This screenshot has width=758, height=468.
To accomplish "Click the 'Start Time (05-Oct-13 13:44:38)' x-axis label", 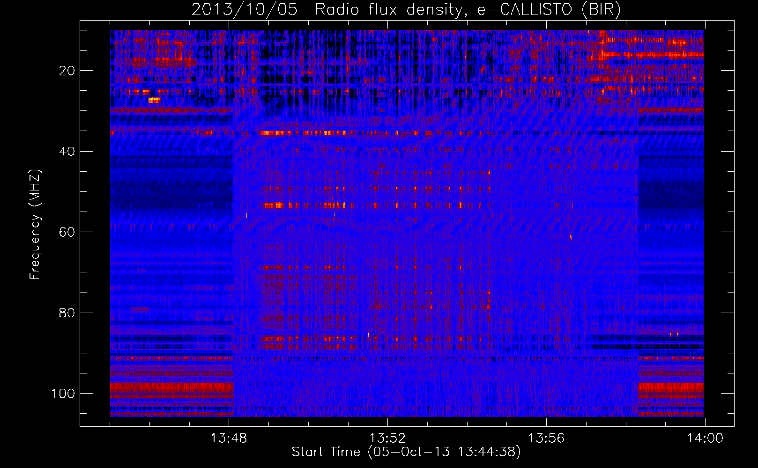I will tap(406, 452).
